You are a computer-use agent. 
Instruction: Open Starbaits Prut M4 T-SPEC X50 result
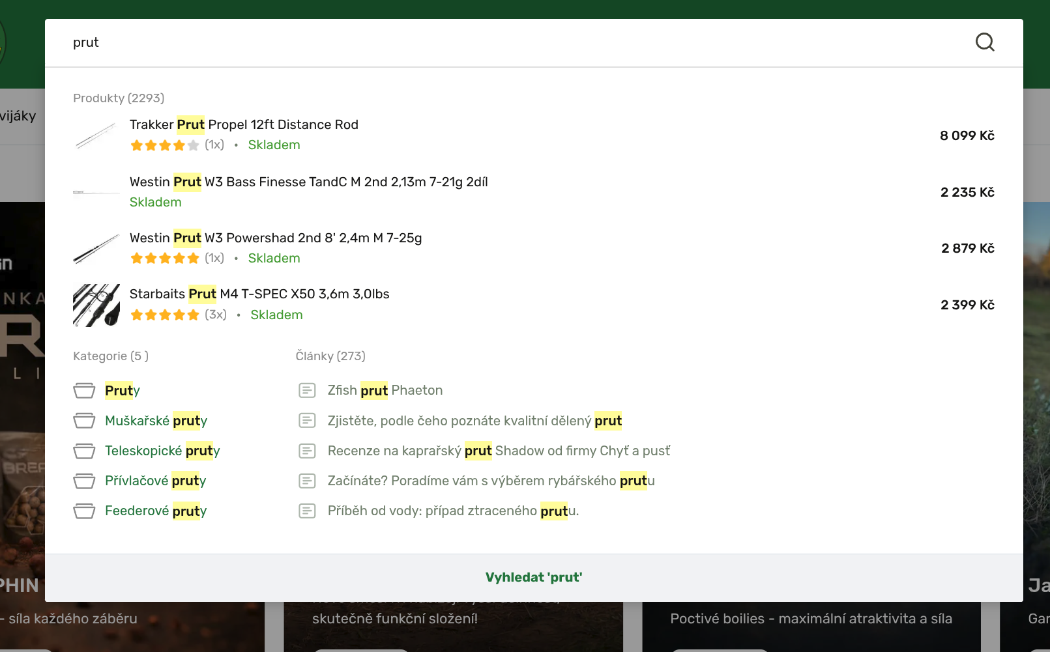[x=259, y=294]
